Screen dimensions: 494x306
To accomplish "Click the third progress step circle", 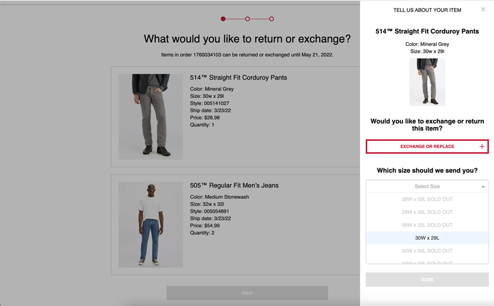I will point(272,19).
